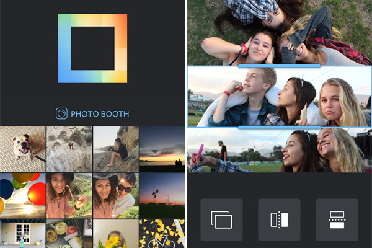
Task: Choose the smiling curly-haired woman photo
Action: 69,195
